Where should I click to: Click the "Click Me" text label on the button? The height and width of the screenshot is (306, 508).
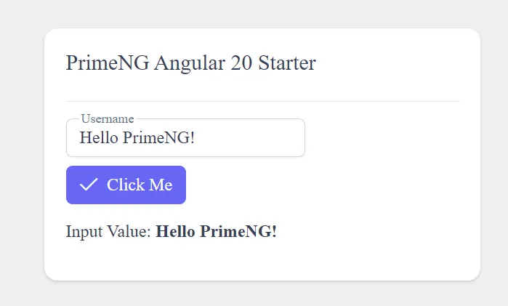(140, 185)
